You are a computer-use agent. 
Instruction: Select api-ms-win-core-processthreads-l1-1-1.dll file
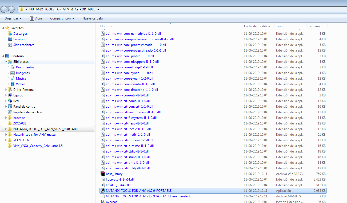tap(136, 50)
